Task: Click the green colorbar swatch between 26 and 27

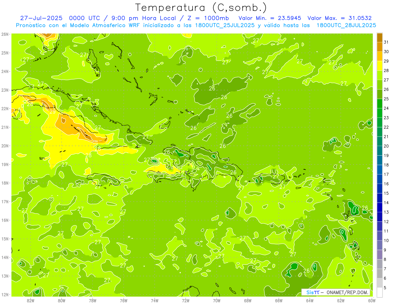Action: [x=380, y=85]
